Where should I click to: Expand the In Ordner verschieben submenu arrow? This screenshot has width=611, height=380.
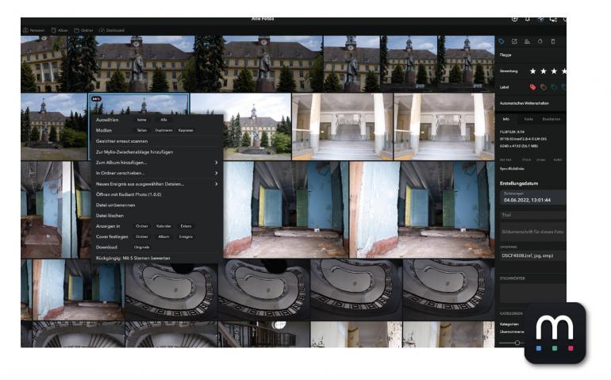click(217, 173)
